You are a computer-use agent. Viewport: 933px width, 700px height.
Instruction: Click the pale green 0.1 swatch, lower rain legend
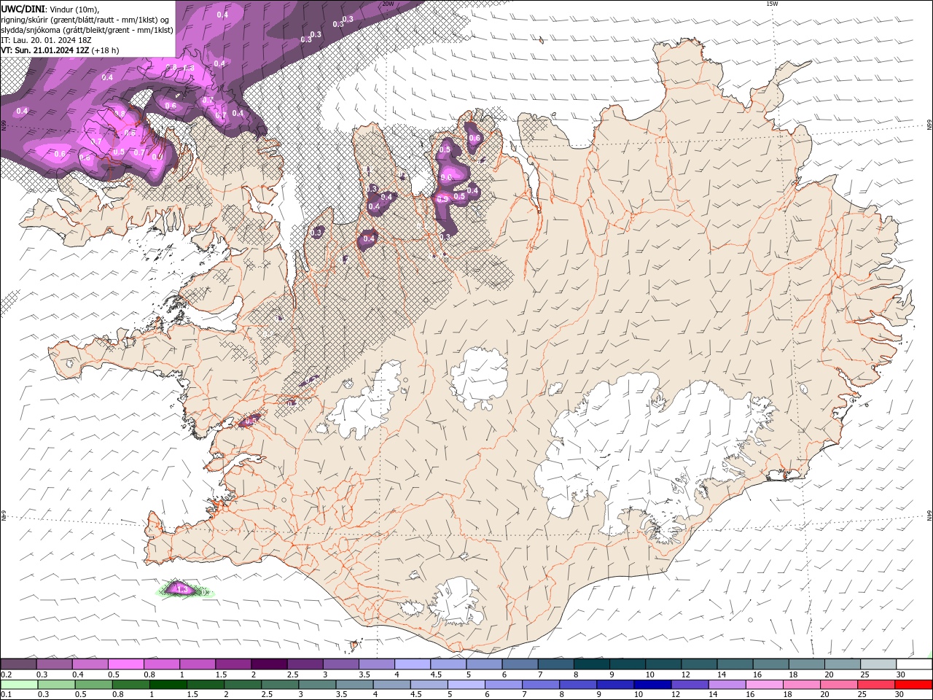click(19, 685)
